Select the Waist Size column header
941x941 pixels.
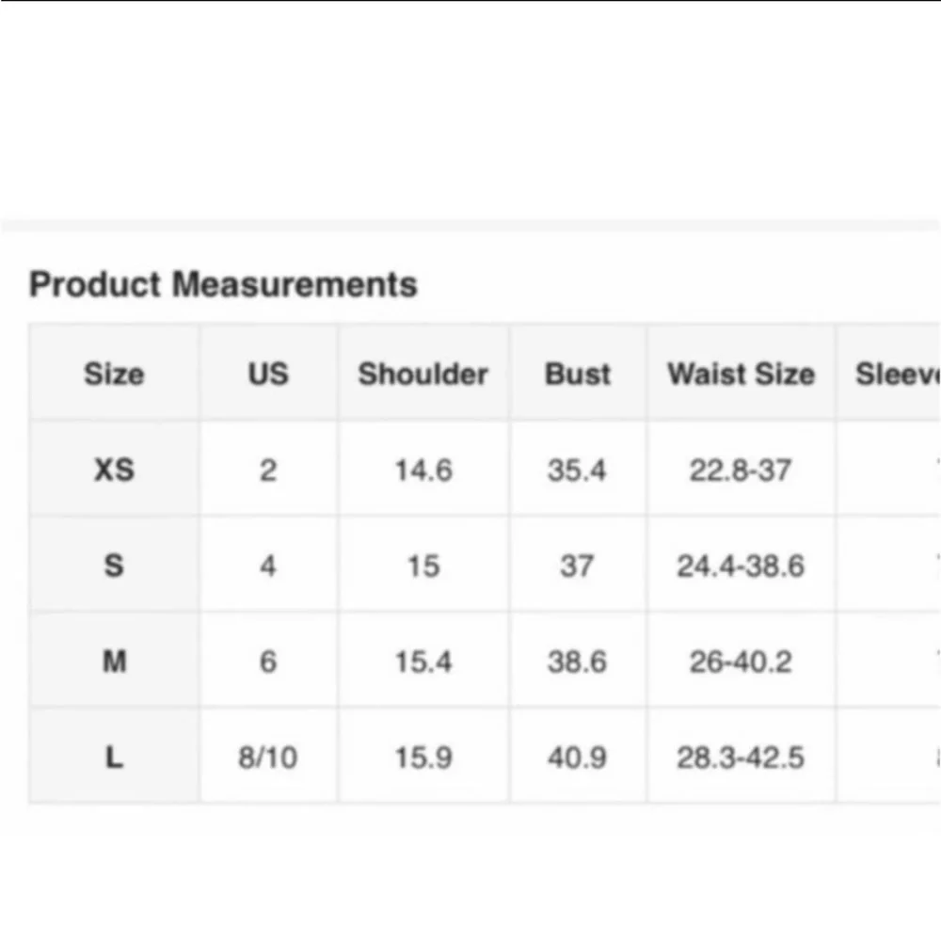[x=741, y=374]
